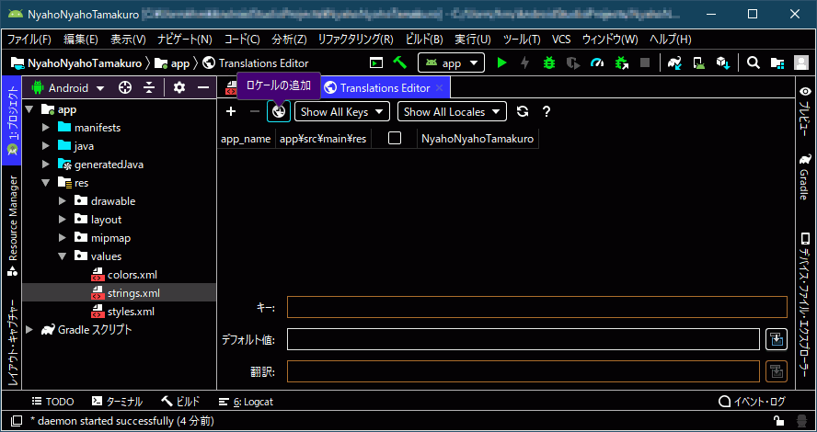Open the Project Structure icon
The image size is (817, 432).
(777, 63)
